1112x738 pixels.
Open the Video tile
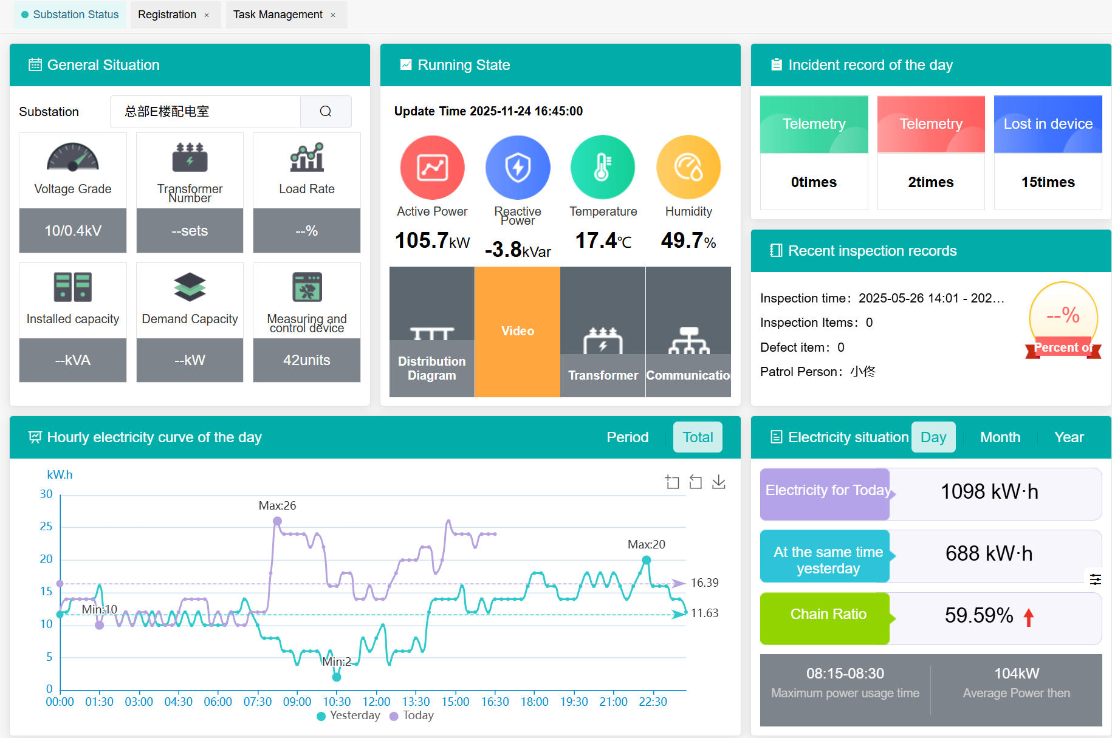click(x=517, y=332)
